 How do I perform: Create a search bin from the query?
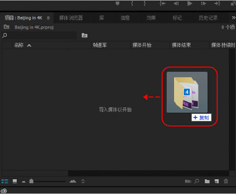85,35
